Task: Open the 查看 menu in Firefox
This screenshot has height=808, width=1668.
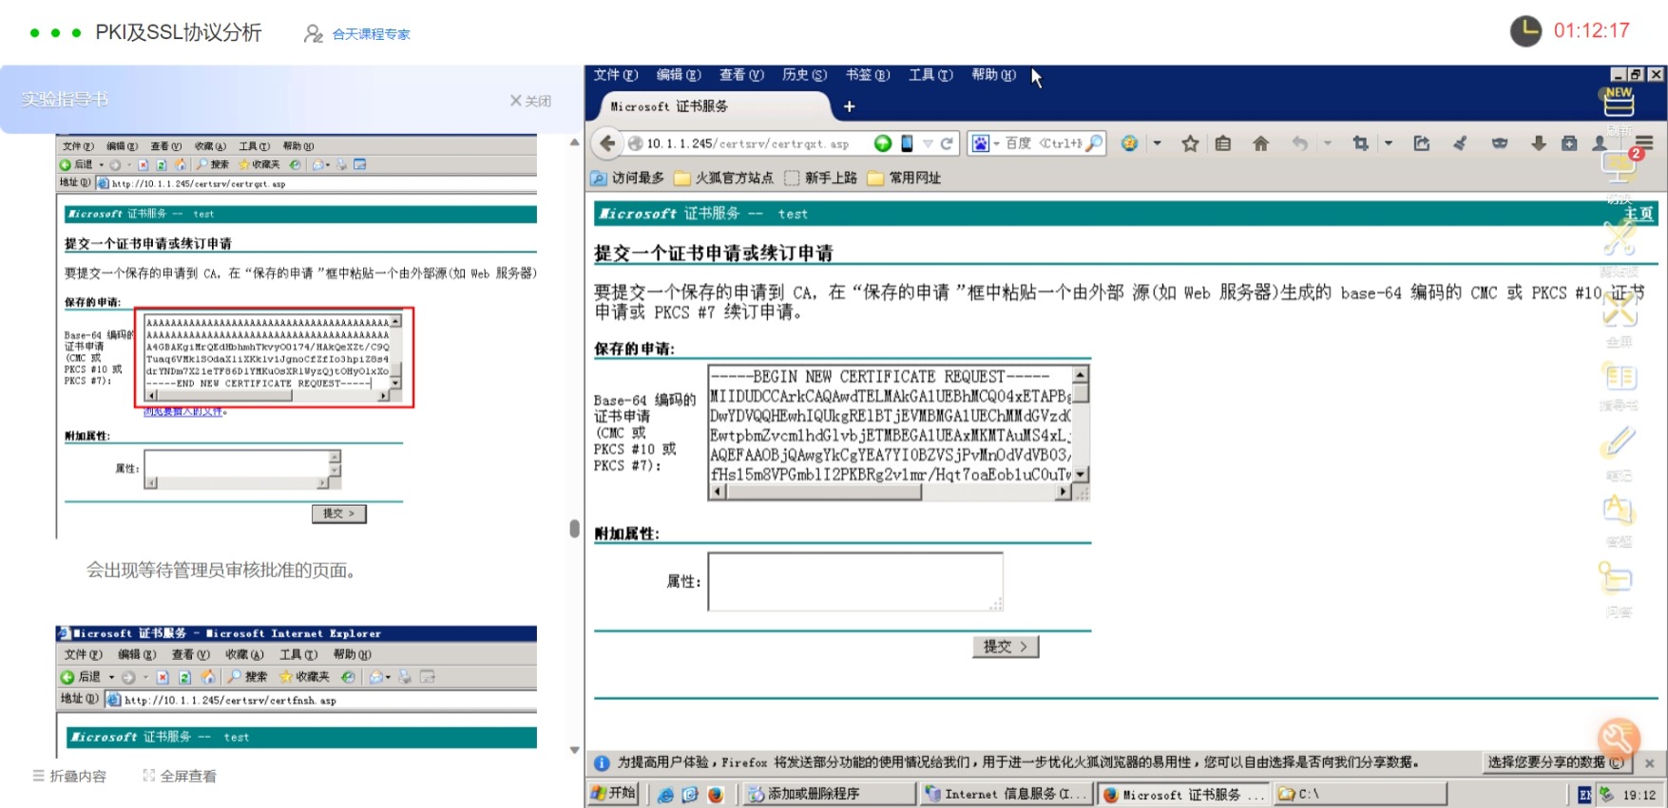Action: (x=741, y=75)
